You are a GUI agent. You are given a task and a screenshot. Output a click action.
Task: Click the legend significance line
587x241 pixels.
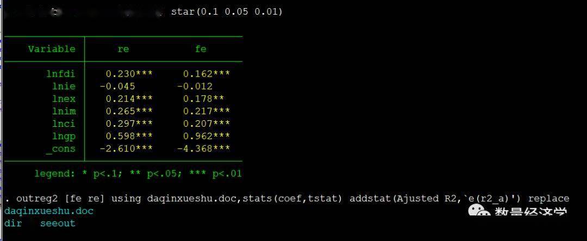click(138, 174)
